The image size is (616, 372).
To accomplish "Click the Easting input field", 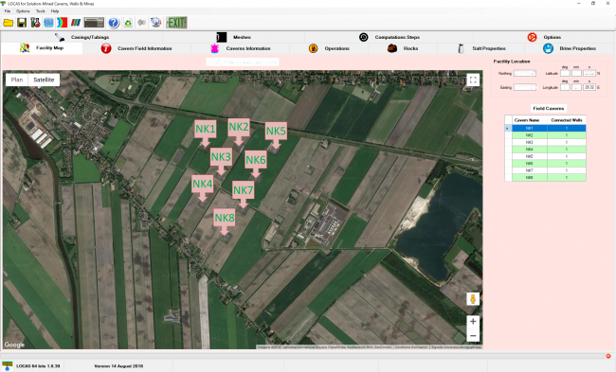I will (x=525, y=87).
